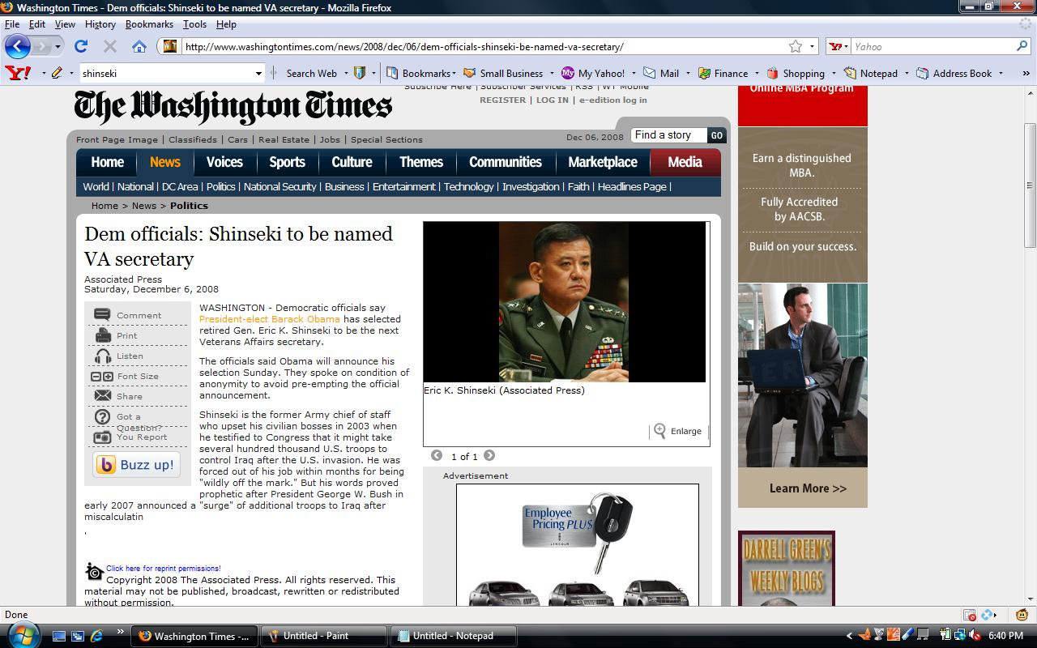Switch to the Sports tab on site
The height and width of the screenshot is (648, 1037).
(287, 162)
